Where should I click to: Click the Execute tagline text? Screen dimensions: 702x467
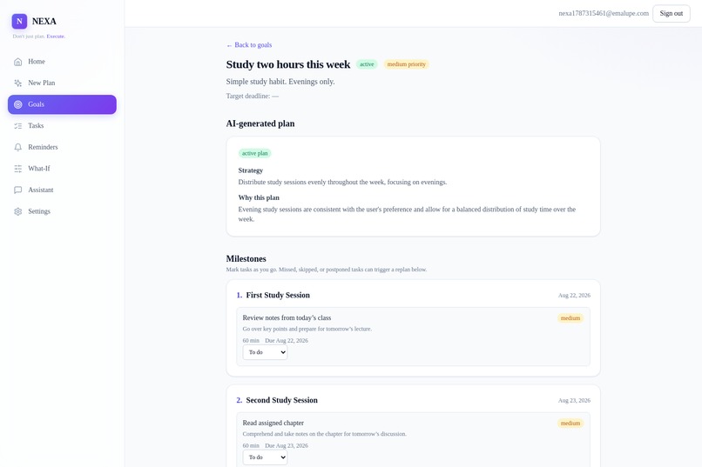tap(56, 37)
